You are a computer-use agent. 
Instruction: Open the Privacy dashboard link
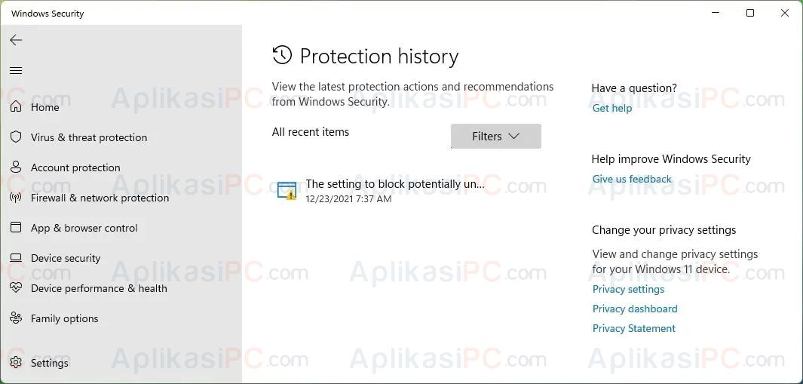coord(635,309)
